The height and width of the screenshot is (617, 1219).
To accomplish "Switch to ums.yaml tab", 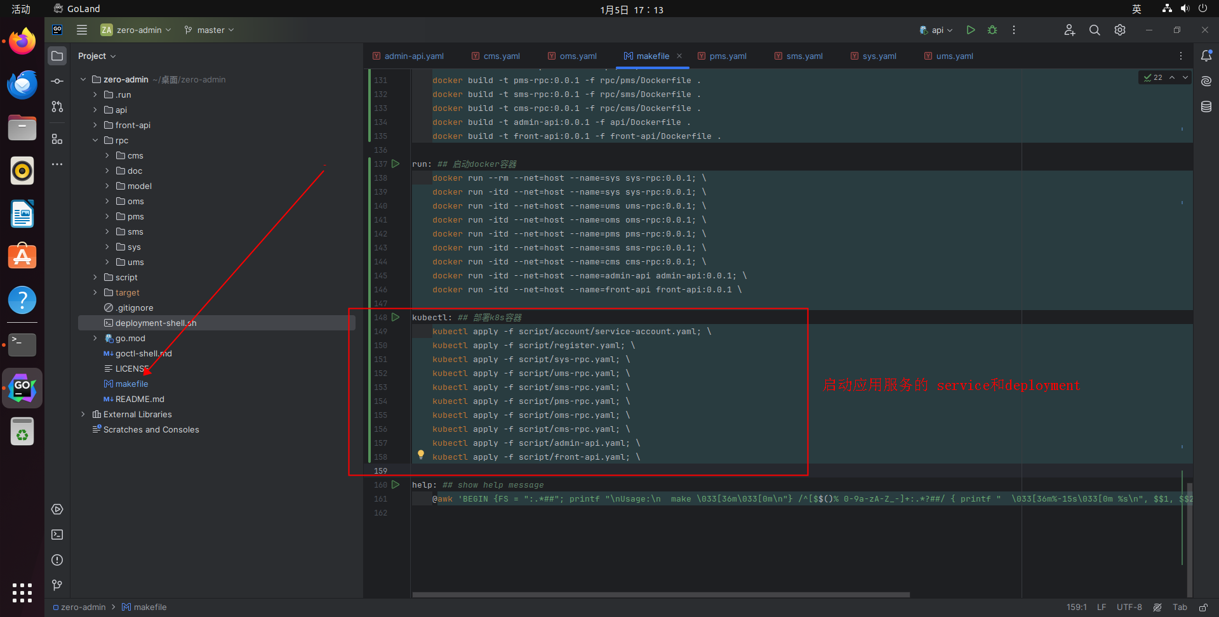I will click(949, 56).
